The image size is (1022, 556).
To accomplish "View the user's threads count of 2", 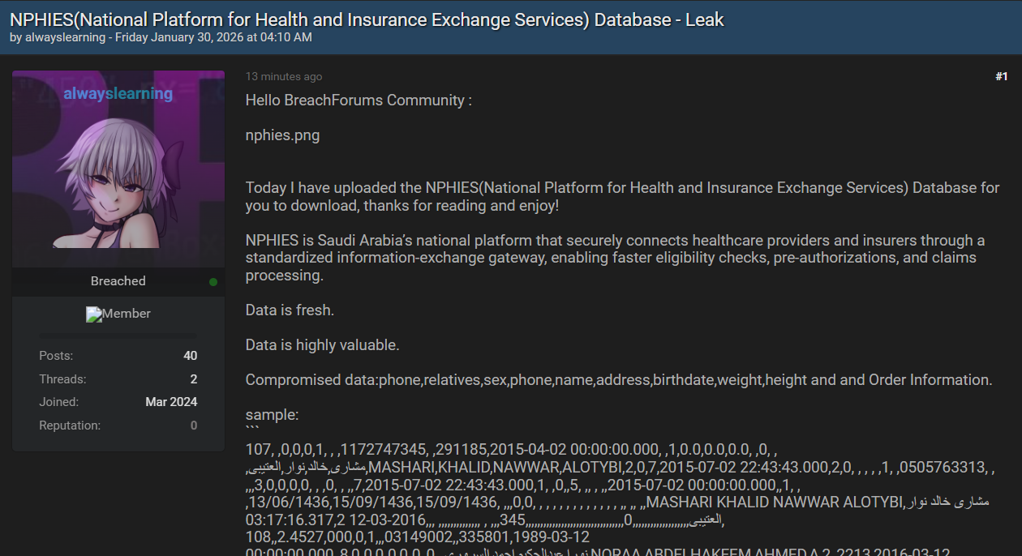I will point(193,379).
